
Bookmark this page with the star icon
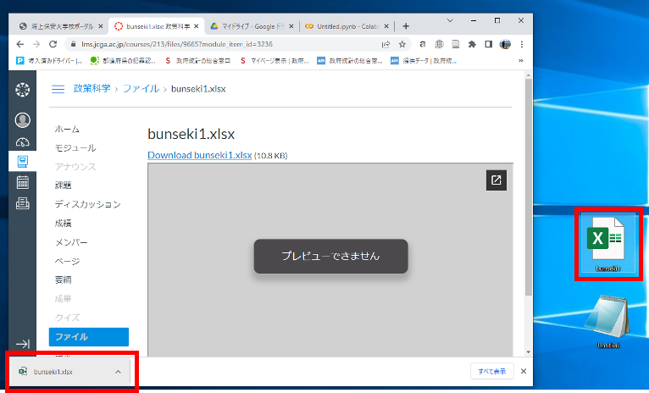[402, 44]
